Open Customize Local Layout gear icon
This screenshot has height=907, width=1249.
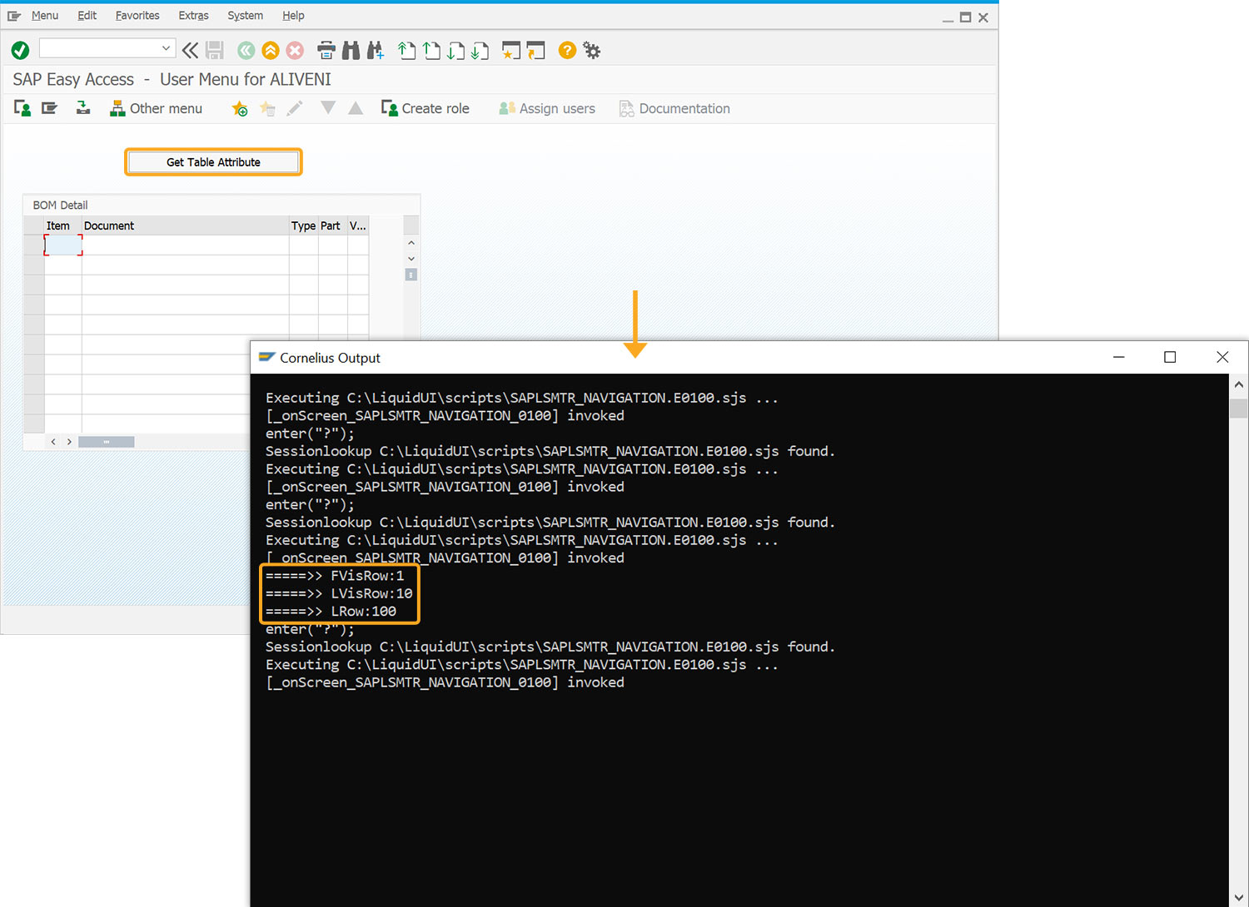[x=592, y=51]
